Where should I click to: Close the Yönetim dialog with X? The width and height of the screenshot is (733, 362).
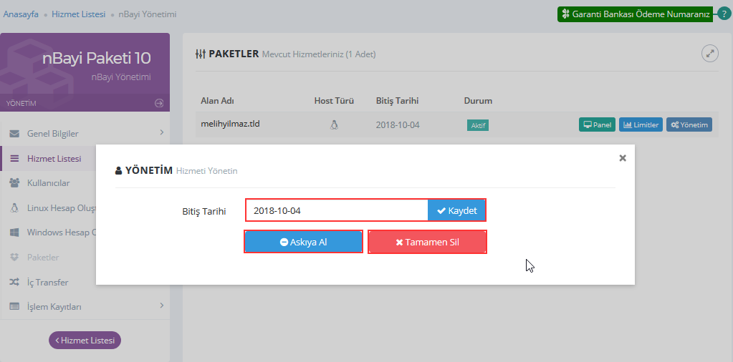623,158
